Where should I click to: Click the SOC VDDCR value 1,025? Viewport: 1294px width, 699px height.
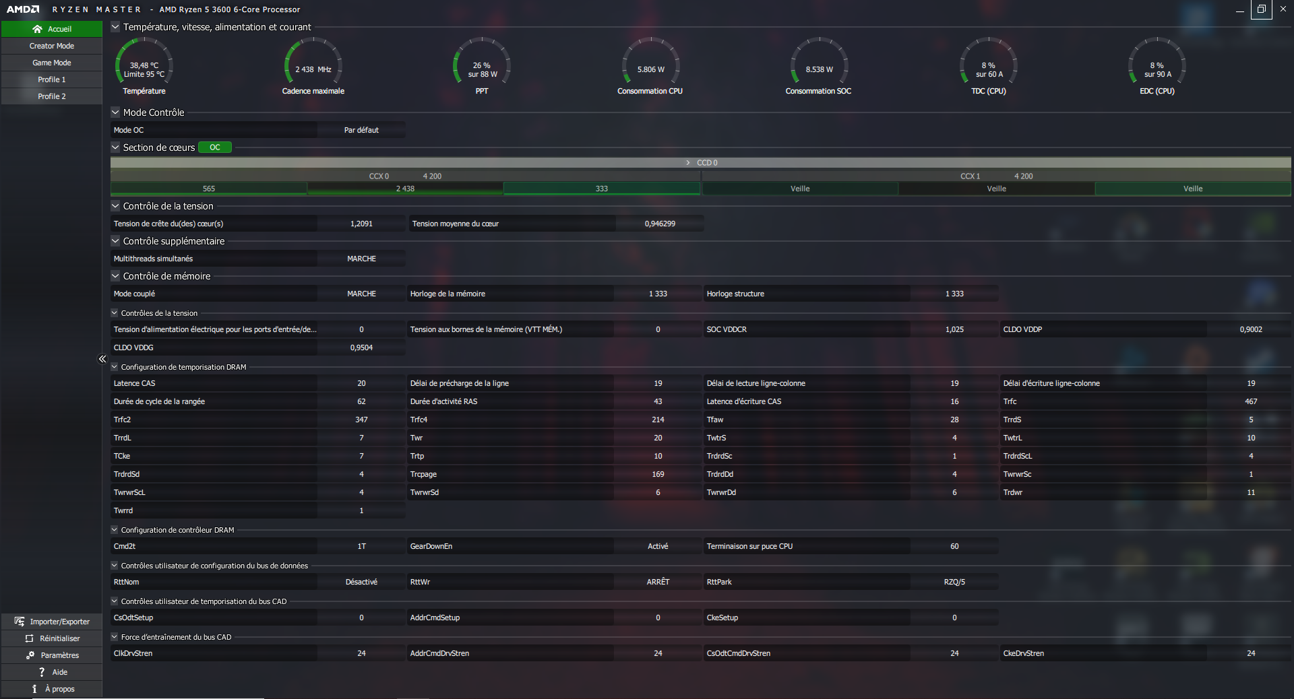[954, 329]
